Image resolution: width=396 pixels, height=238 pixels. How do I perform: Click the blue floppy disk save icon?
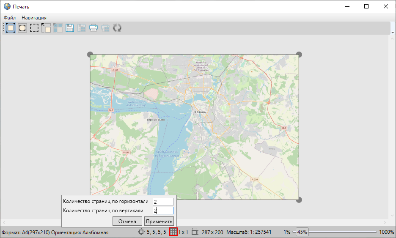point(70,28)
